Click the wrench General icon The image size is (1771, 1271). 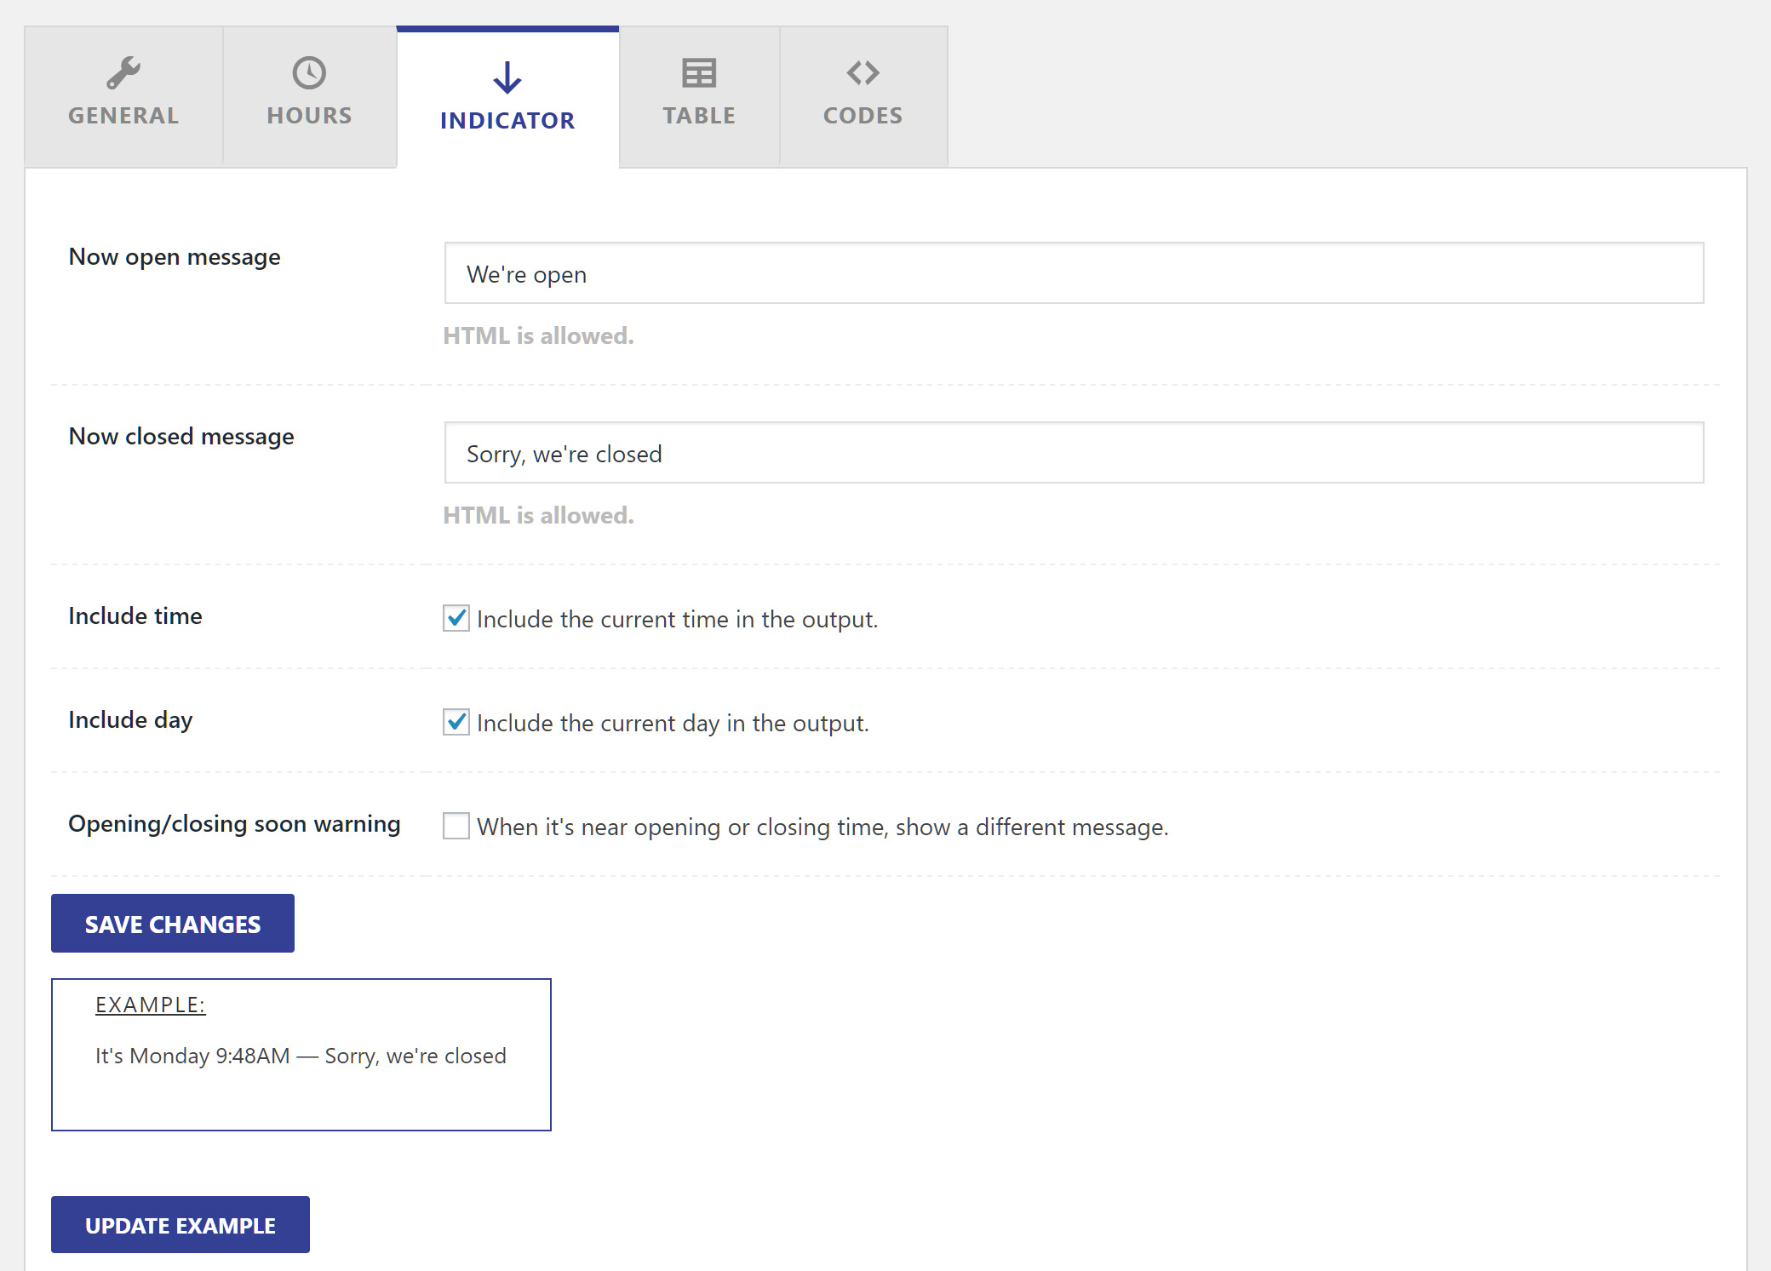pos(123,70)
